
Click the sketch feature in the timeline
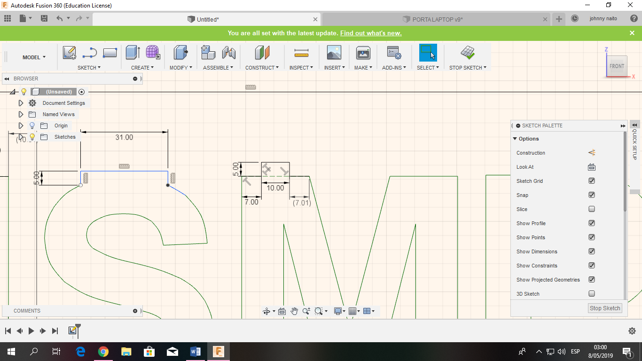click(x=73, y=331)
